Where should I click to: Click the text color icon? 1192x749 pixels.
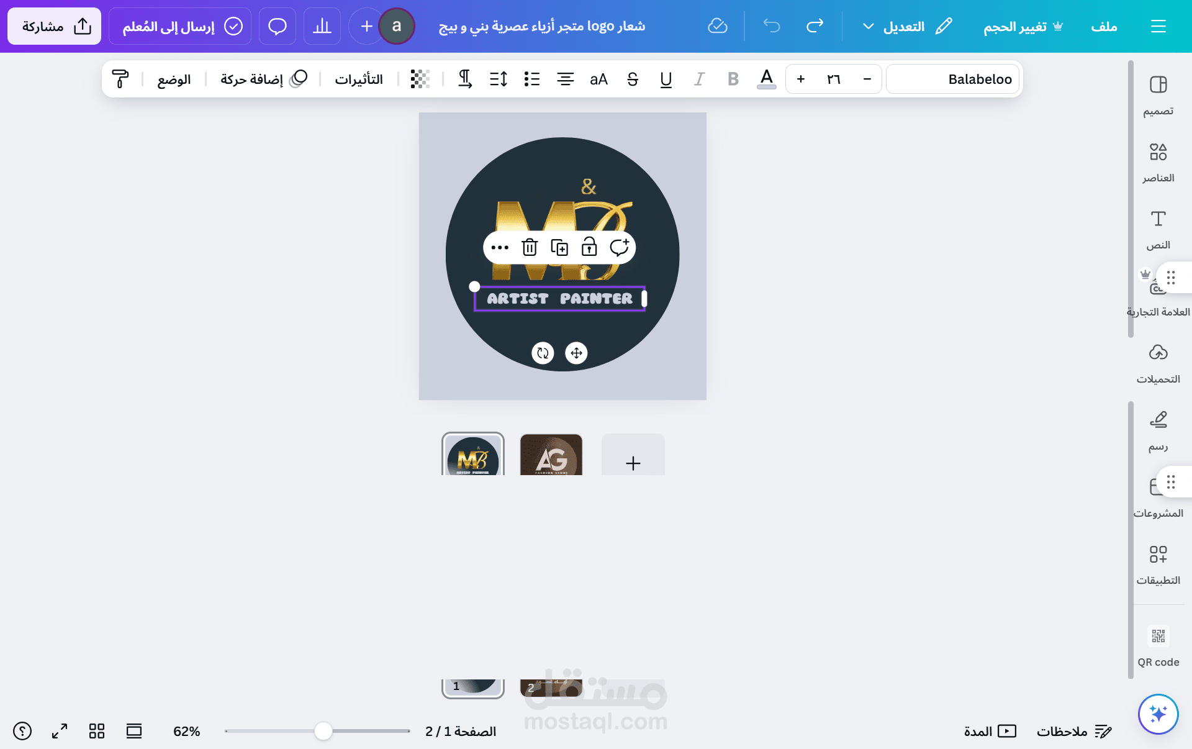[767, 79]
